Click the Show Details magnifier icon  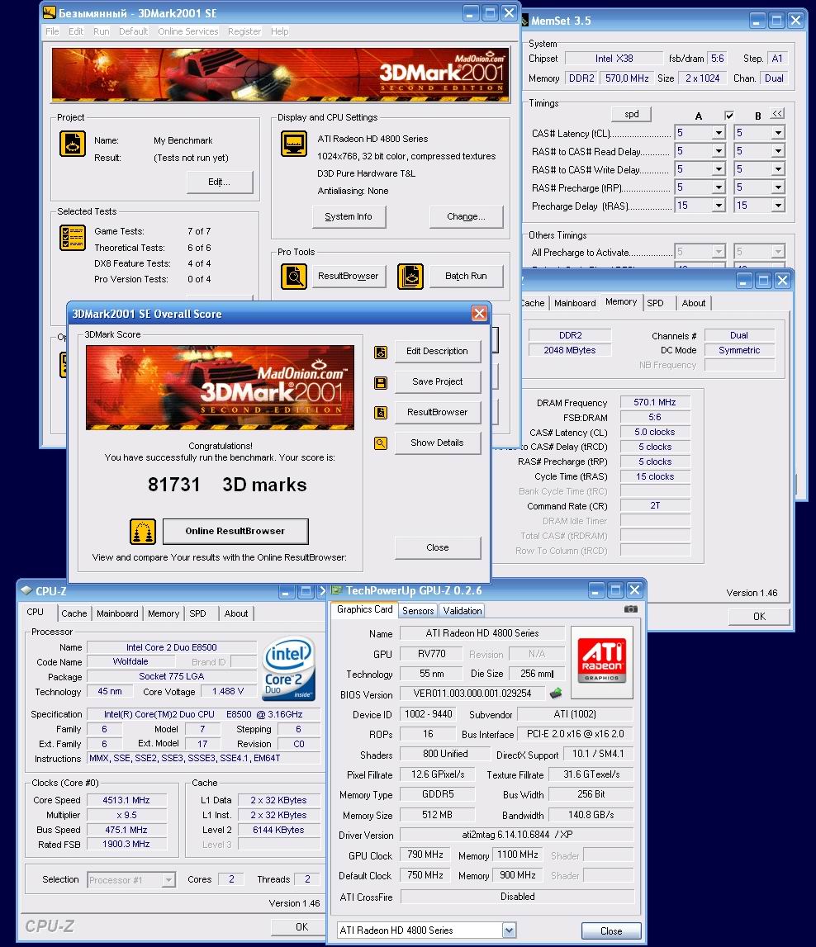pyautogui.click(x=381, y=443)
